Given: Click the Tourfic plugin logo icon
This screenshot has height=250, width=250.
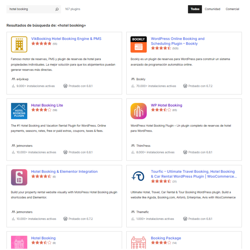Looking at the screenshot, I should (x=138, y=177).
